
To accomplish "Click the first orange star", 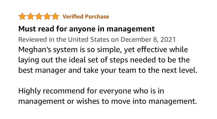I will 22,17.
